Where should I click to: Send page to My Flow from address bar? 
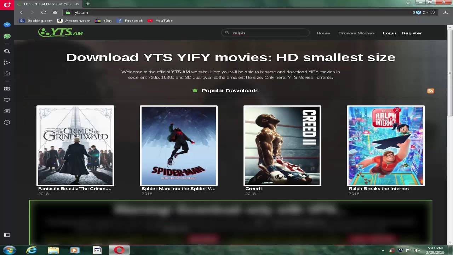point(425,12)
